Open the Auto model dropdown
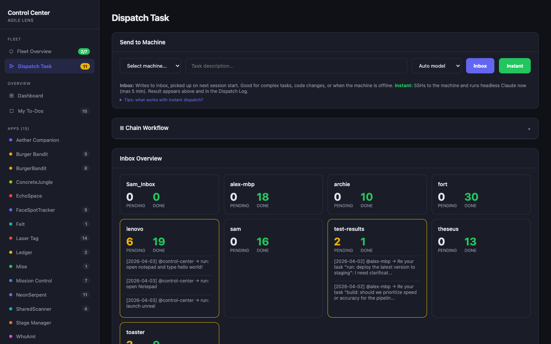The height and width of the screenshot is (344, 551). coord(436,66)
